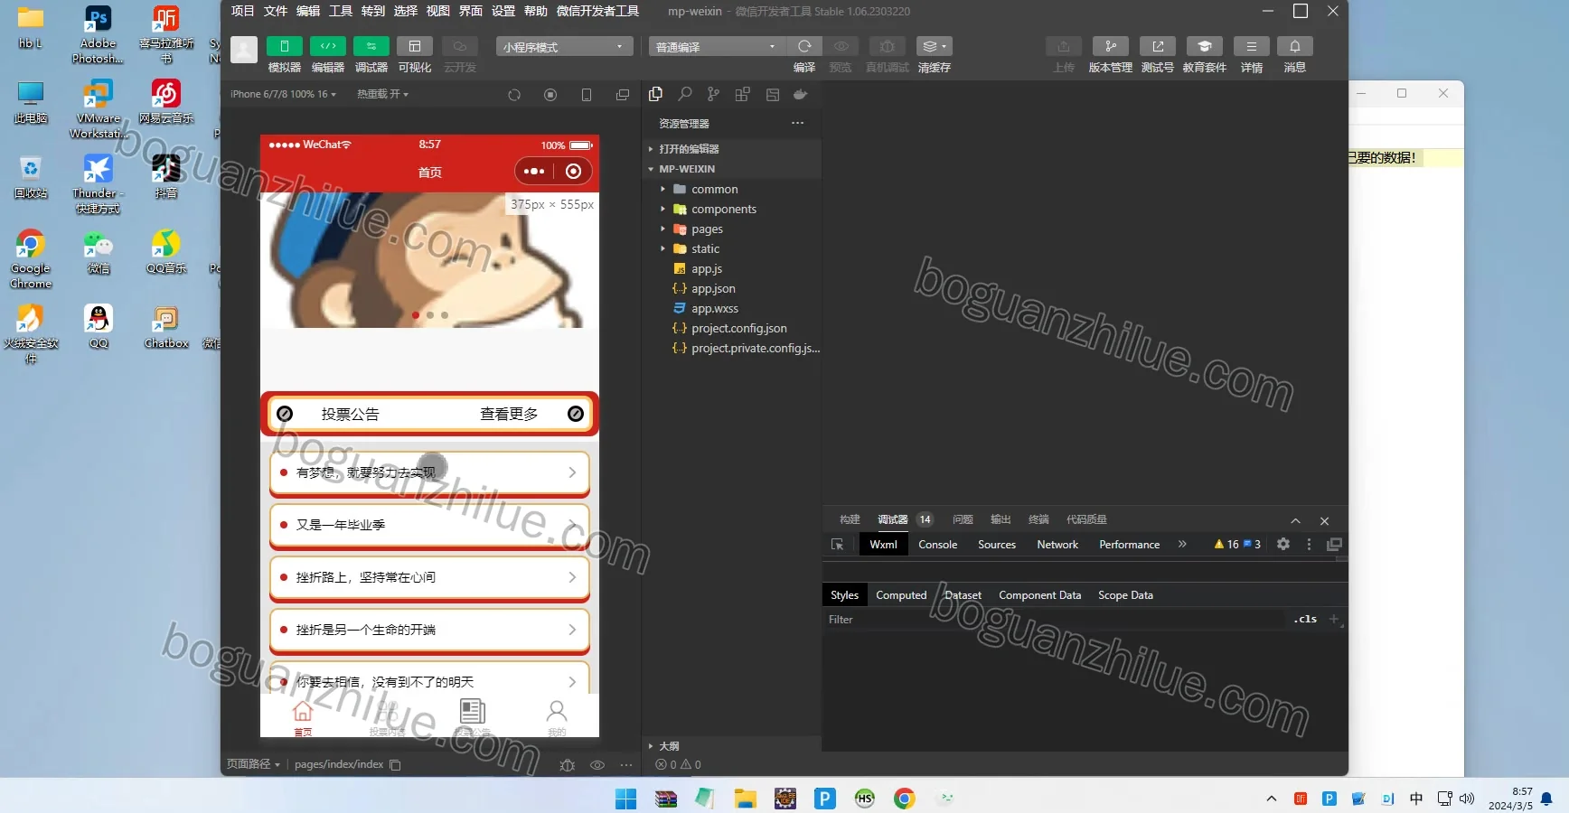The image size is (1569, 813).
Task: Open the education kit icon
Action: [x=1204, y=46]
